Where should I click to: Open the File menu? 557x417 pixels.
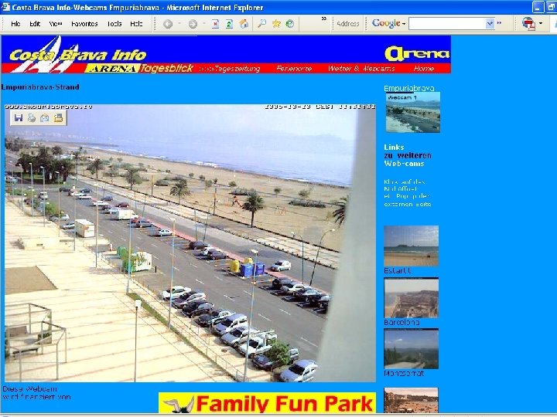pos(15,24)
